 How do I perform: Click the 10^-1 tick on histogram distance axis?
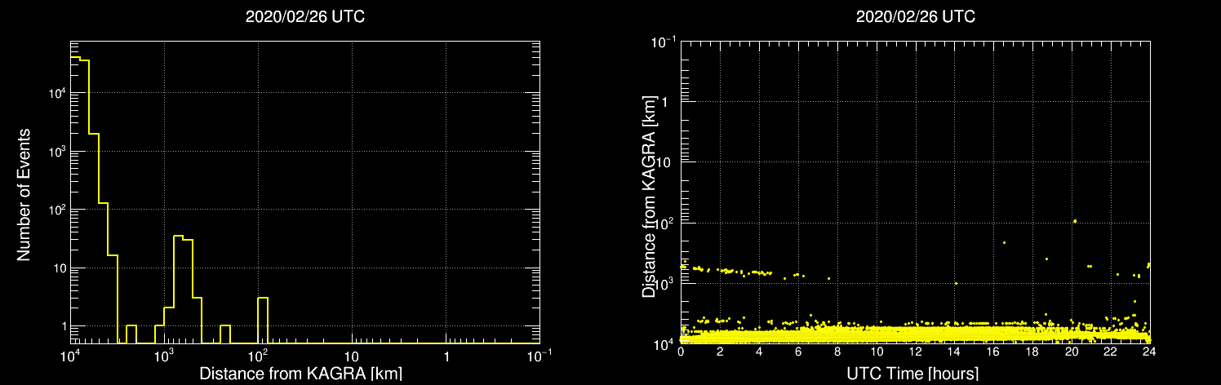pos(540,356)
